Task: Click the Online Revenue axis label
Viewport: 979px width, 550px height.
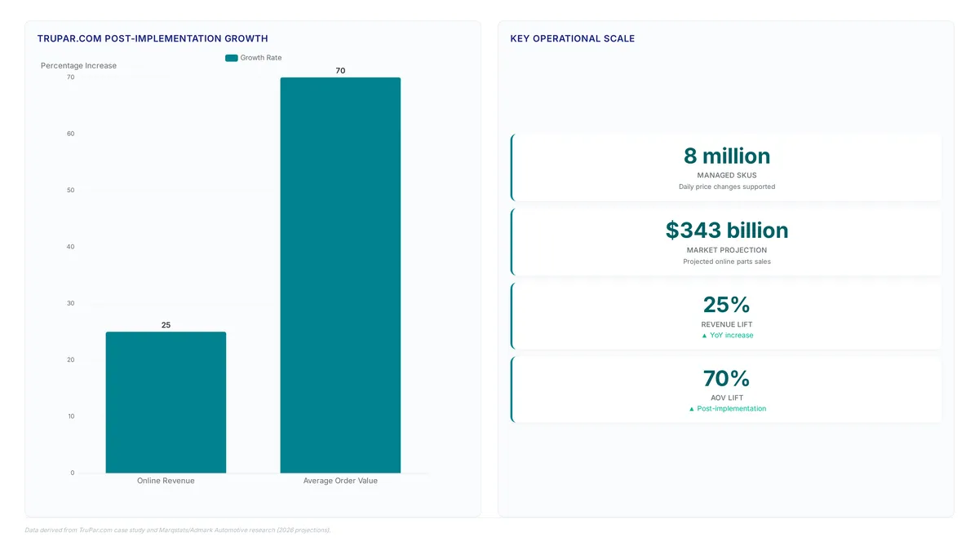Action: coord(166,481)
